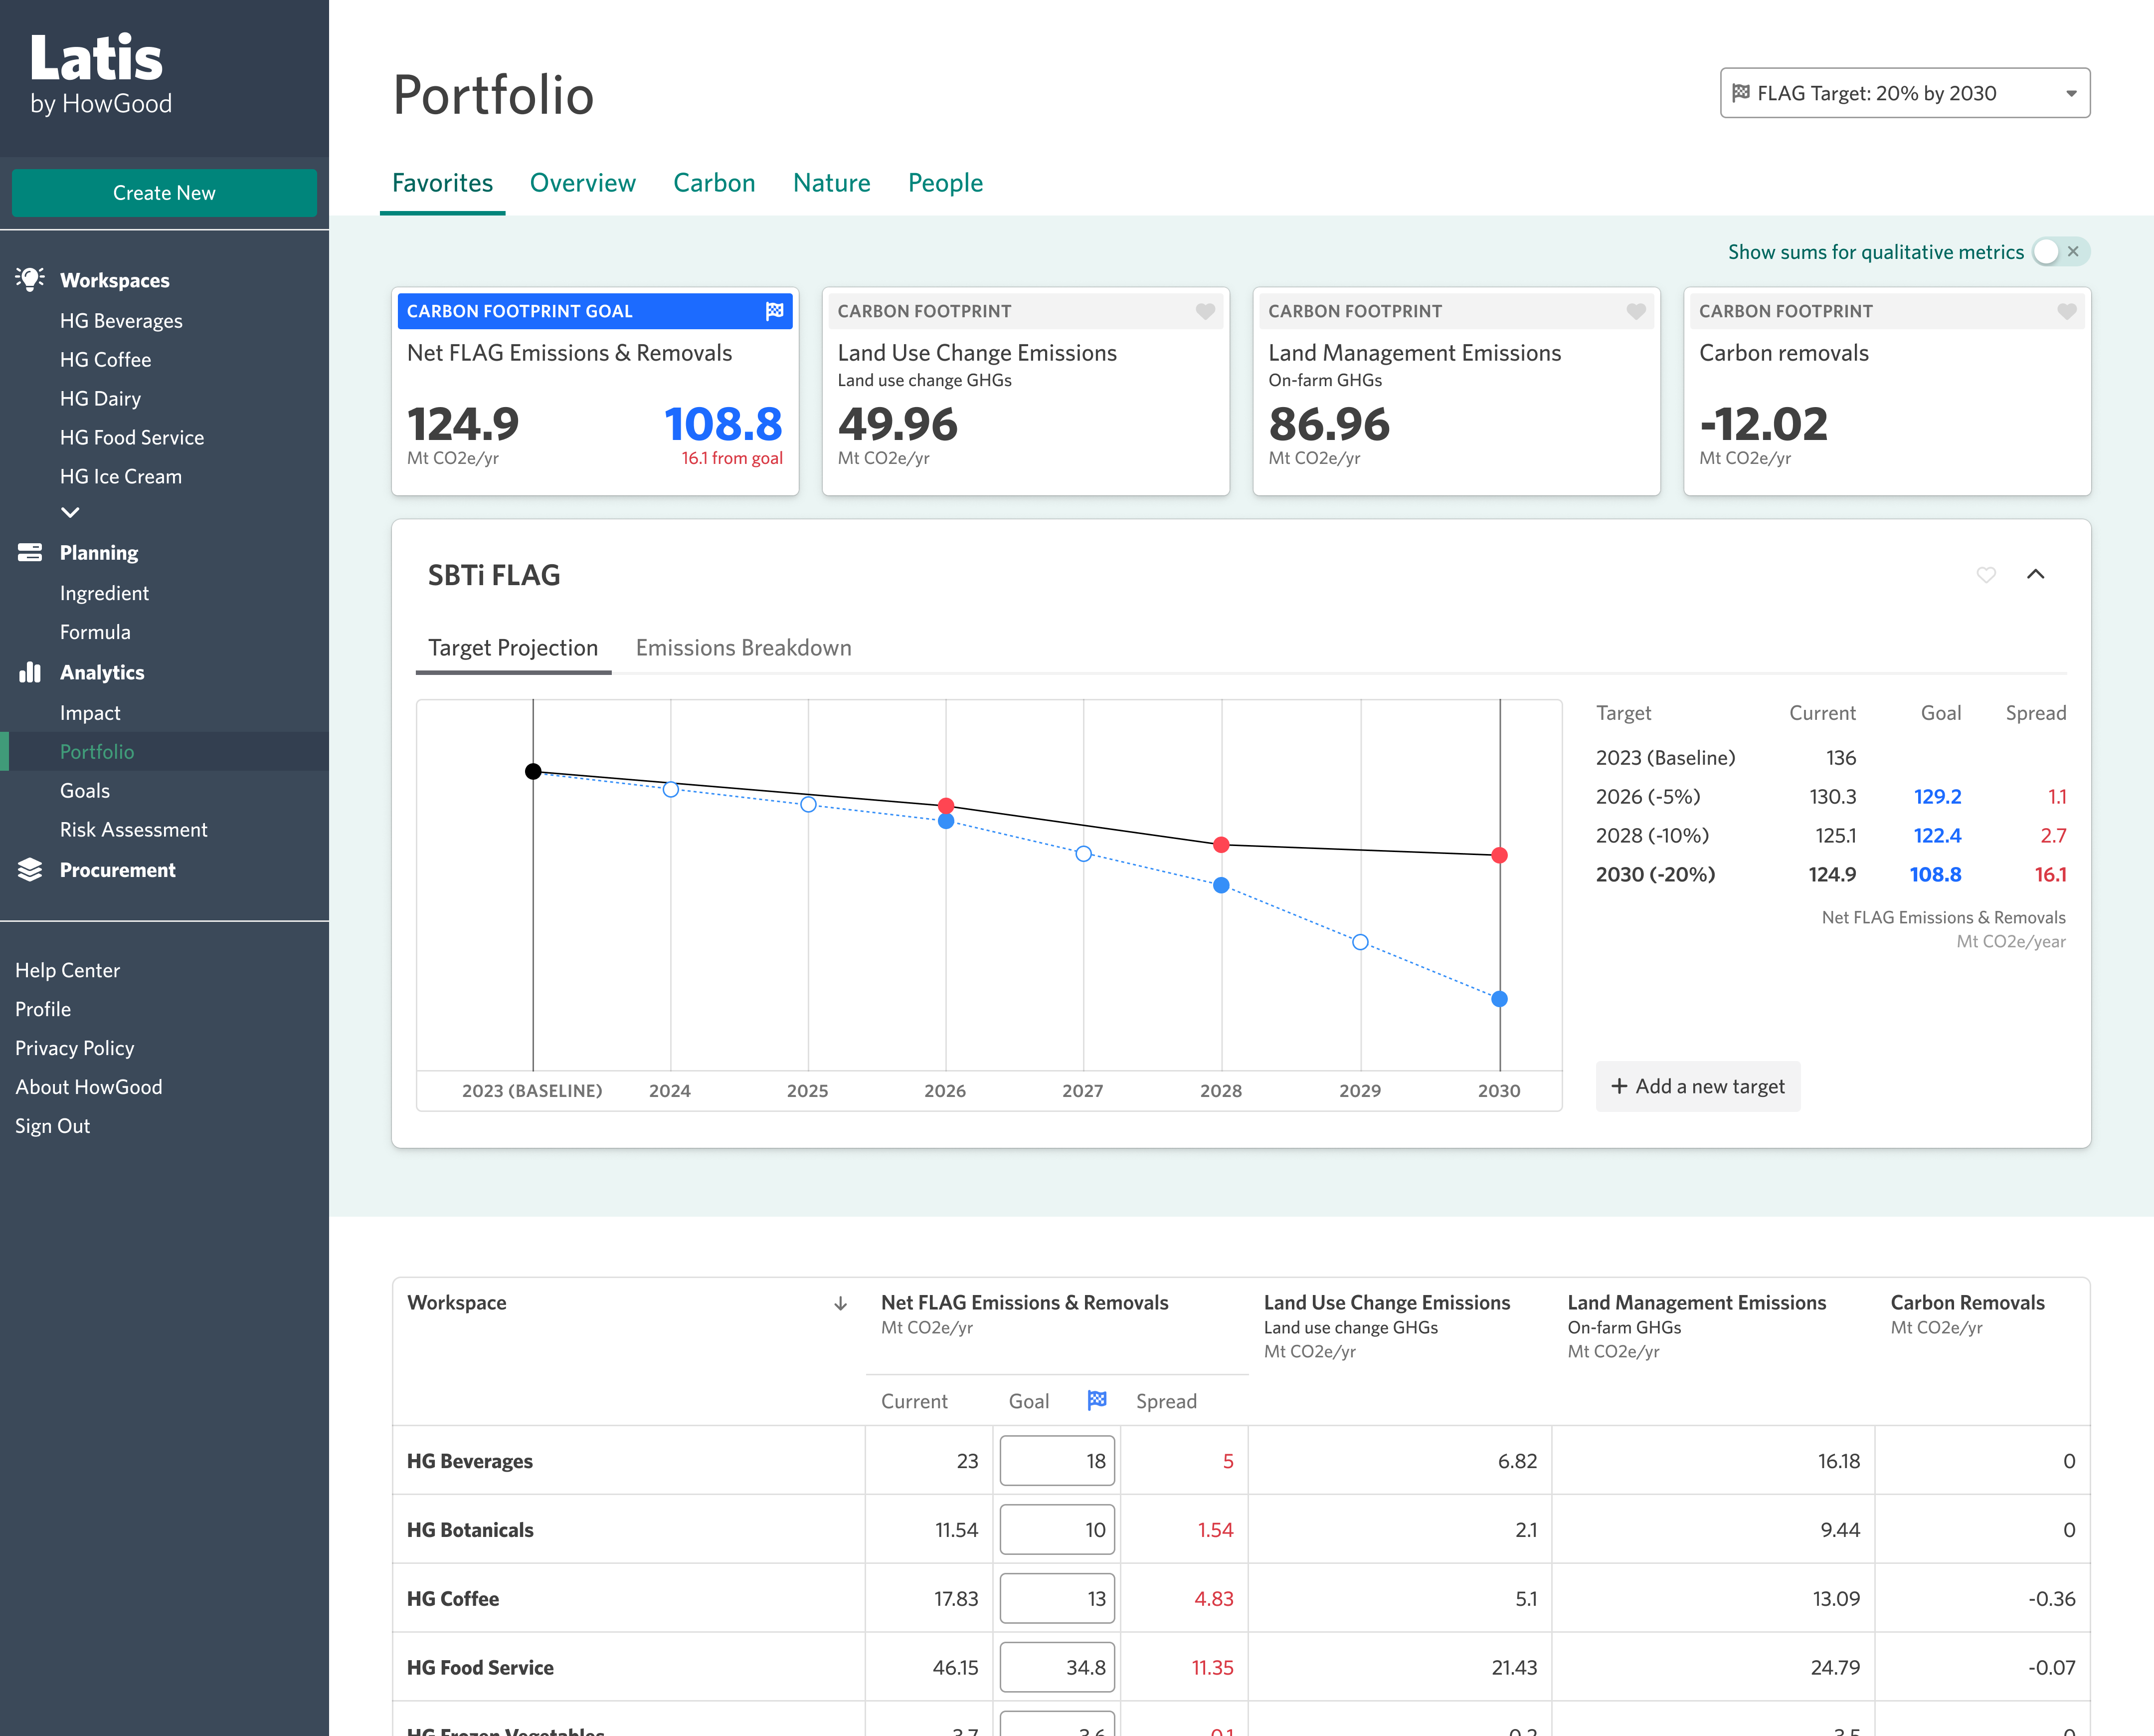Viewport: 2154px width, 1736px height.
Task: Open the Privacy Policy link
Action: pyautogui.click(x=74, y=1048)
